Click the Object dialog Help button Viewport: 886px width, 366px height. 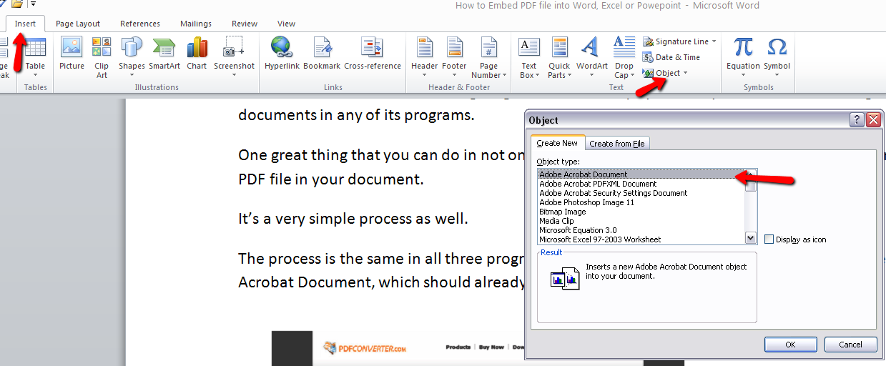coord(857,119)
